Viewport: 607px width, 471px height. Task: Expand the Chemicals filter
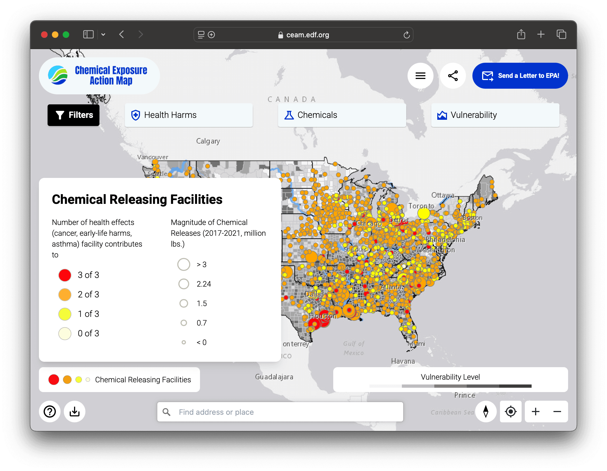coord(342,115)
